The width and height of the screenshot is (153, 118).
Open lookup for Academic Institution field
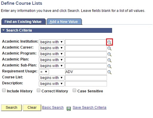tap(109, 42)
